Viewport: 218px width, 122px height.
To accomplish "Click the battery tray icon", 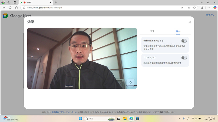I will 200,119.
